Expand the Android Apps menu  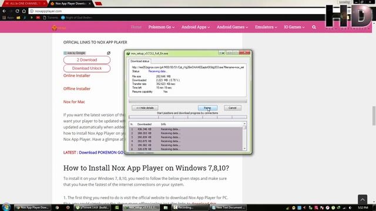[x=196, y=27]
